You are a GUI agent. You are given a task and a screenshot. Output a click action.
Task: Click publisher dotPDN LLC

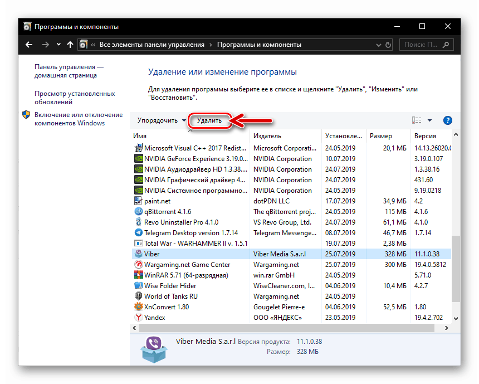click(x=271, y=201)
